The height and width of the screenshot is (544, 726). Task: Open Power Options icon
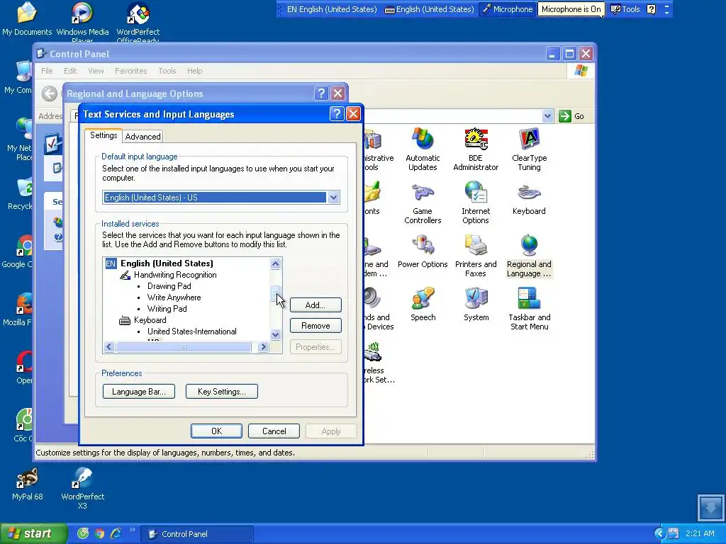tap(423, 251)
